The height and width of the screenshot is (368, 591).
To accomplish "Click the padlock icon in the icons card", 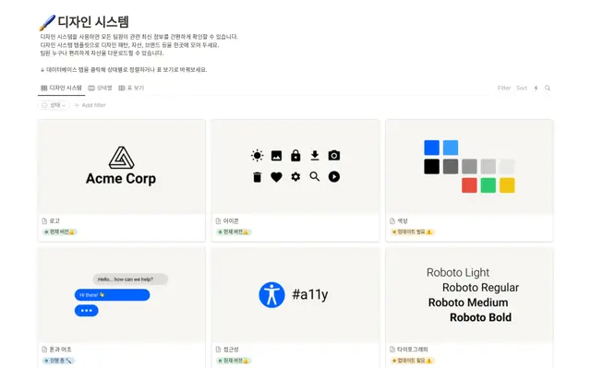I will 295,155.
